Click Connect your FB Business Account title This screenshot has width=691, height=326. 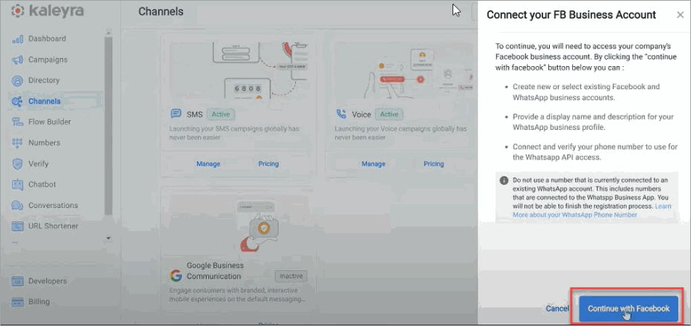pyautogui.click(x=571, y=15)
